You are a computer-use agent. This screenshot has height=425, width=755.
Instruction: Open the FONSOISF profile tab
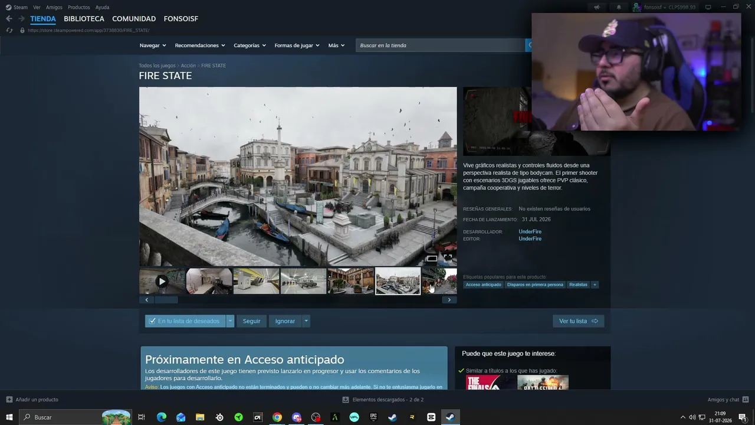(181, 19)
